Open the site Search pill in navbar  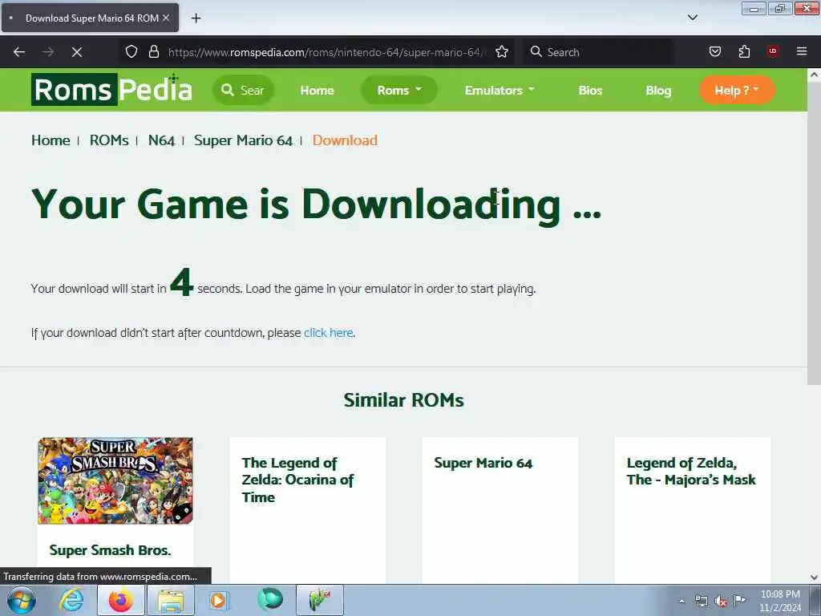tap(243, 90)
